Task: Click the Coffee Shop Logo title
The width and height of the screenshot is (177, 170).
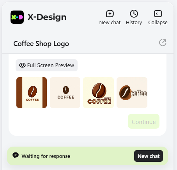Action: coord(41,44)
